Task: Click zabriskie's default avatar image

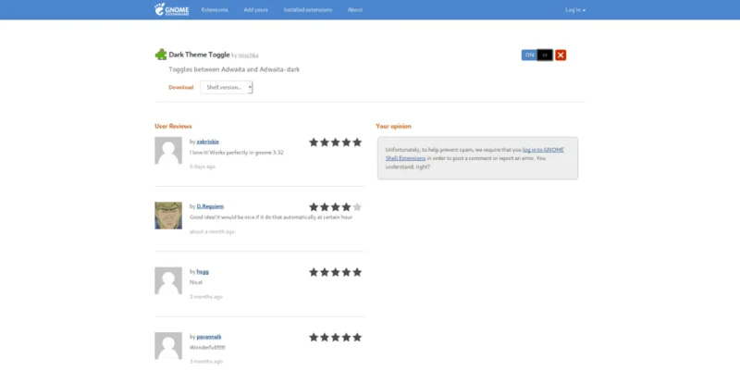Action: pos(168,151)
